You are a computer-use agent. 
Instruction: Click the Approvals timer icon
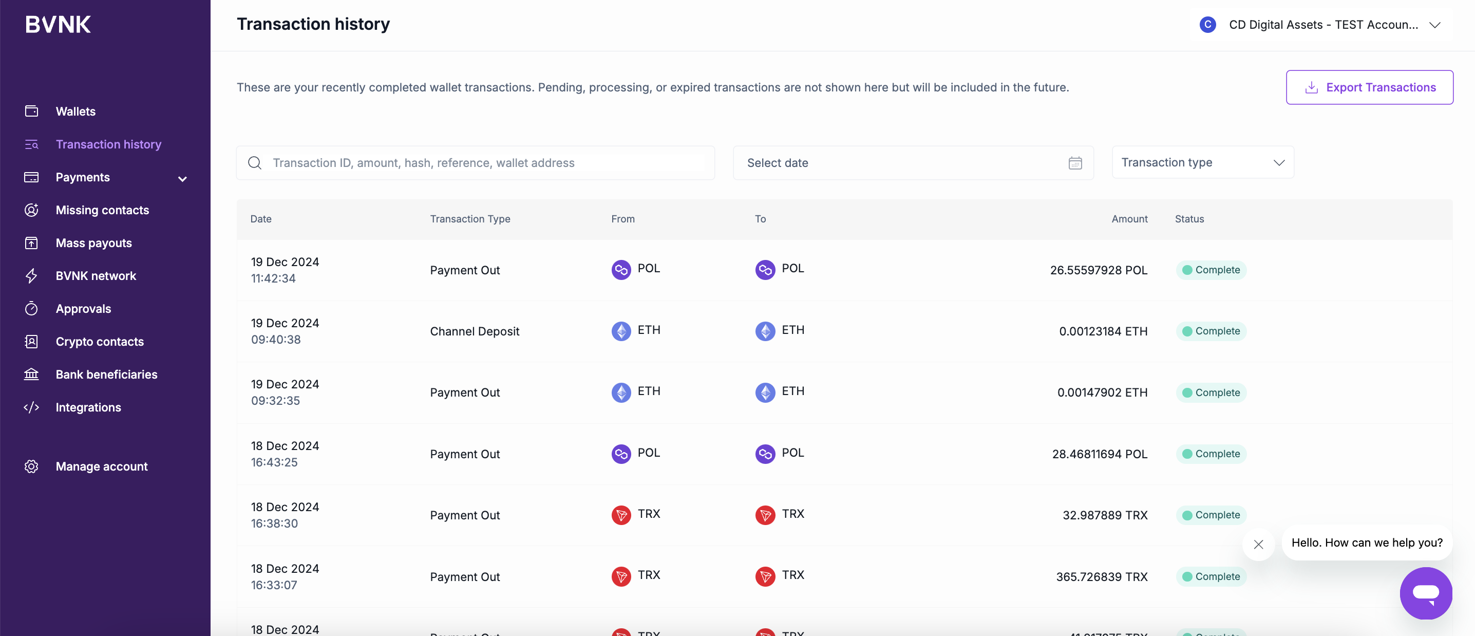[x=31, y=308]
